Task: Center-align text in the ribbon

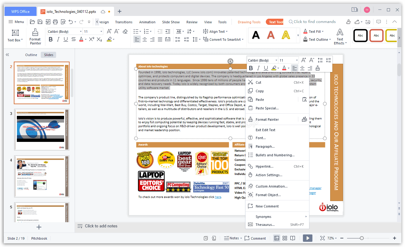Action: pyautogui.click(x=145, y=40)
